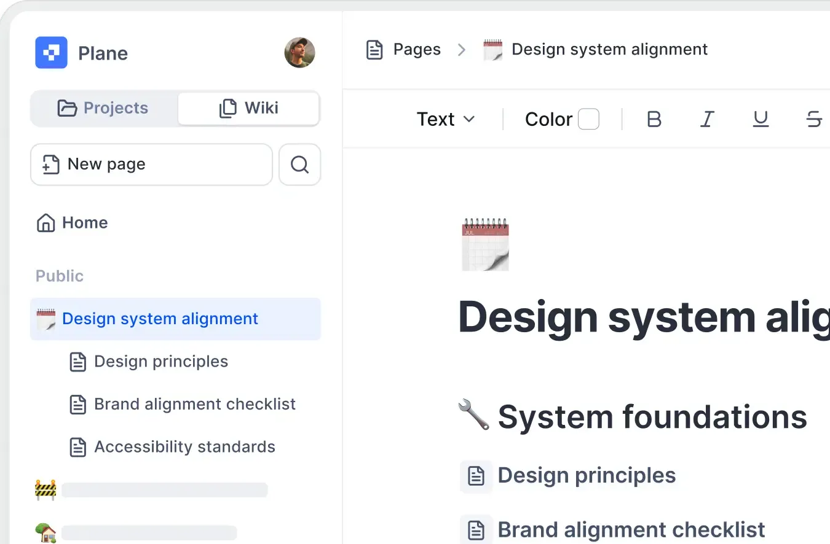This screenshot has width=830, height=544.
Task: Click the large calendar page emoji icon
Action: point(485,244)
